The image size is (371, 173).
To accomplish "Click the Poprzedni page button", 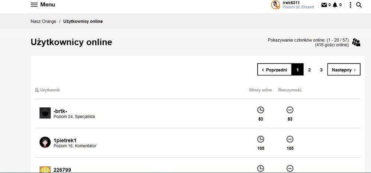I will coord(274,69).
